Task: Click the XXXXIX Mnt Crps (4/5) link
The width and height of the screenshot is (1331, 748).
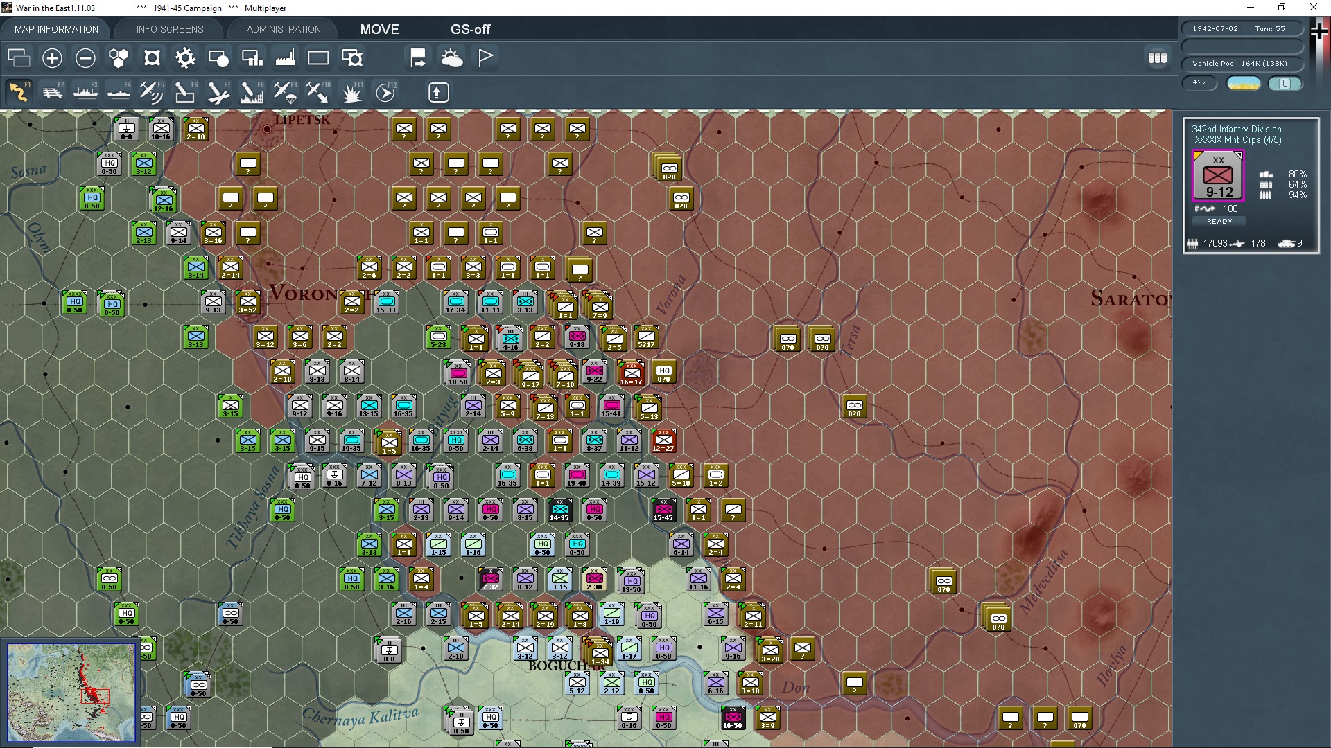Action: [x=1237, y=140]
